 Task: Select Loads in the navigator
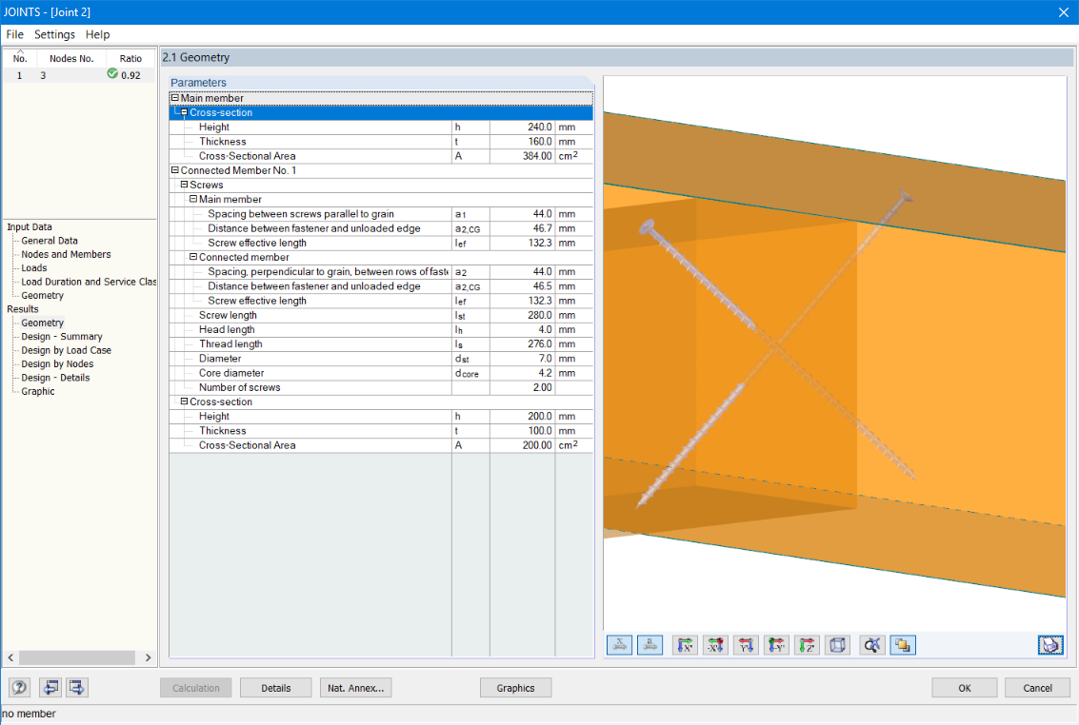(34, 268)
